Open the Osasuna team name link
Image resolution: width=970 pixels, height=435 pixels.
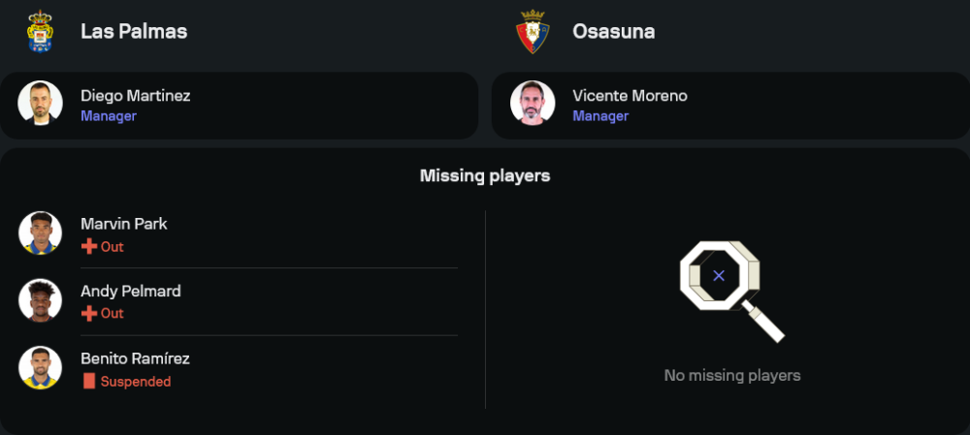(x=613, y=31)
